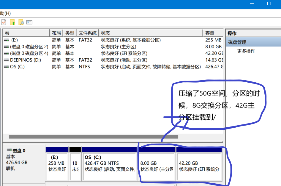Image resolution: width=281 pixels, height=186 pixels.
Task: Select 磁盘管理 in the 操作 pane
Action: (237, 42)
